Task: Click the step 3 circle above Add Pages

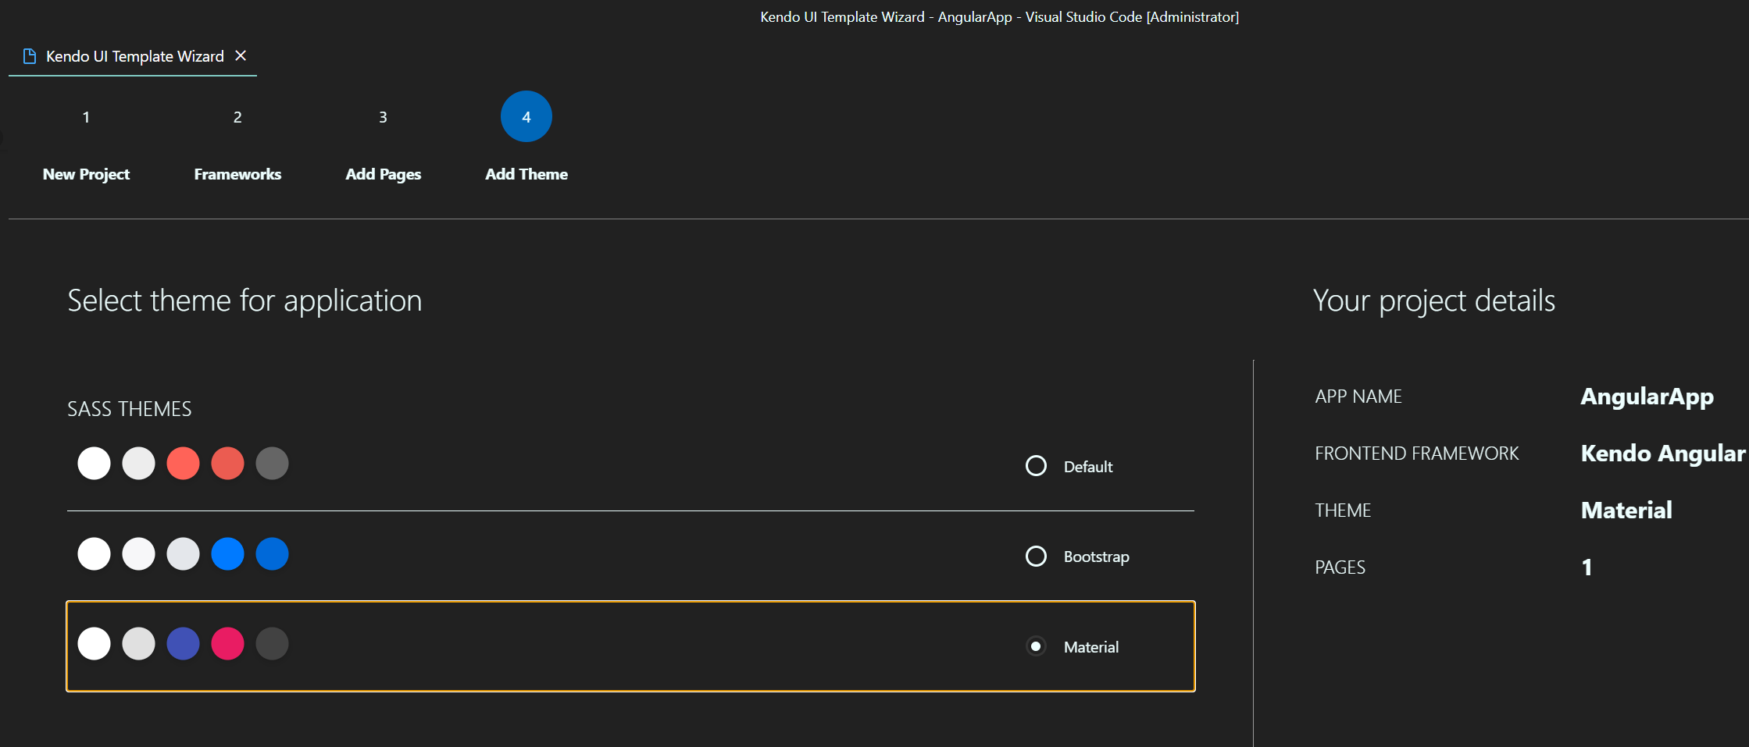Action: coord(383,116)
